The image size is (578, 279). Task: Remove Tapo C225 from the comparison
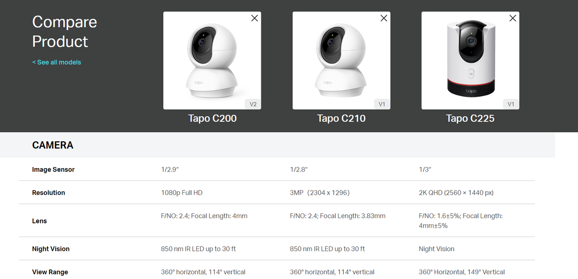coord(512,18)
